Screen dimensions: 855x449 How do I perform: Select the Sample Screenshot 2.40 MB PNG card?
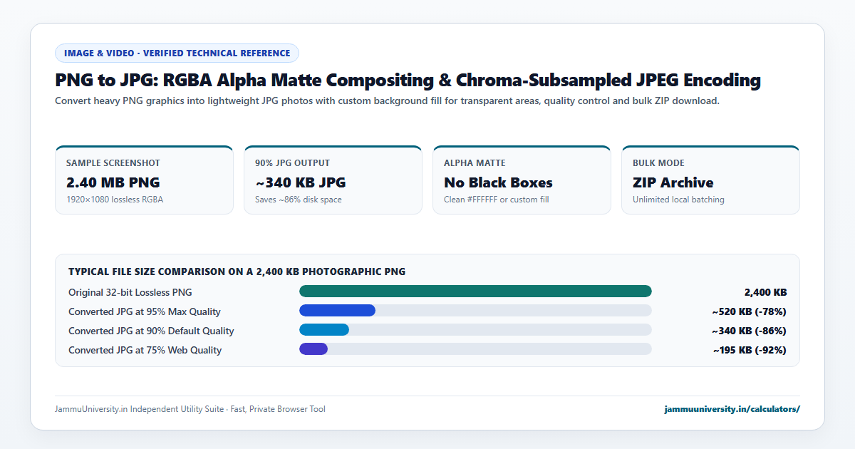(144, 180)
